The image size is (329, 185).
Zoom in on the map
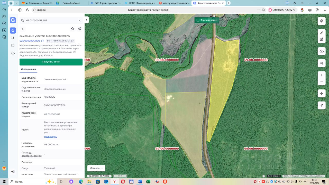[x=322, y=75]
